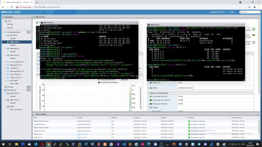Open the Windows Start menu

click(3, 144)
